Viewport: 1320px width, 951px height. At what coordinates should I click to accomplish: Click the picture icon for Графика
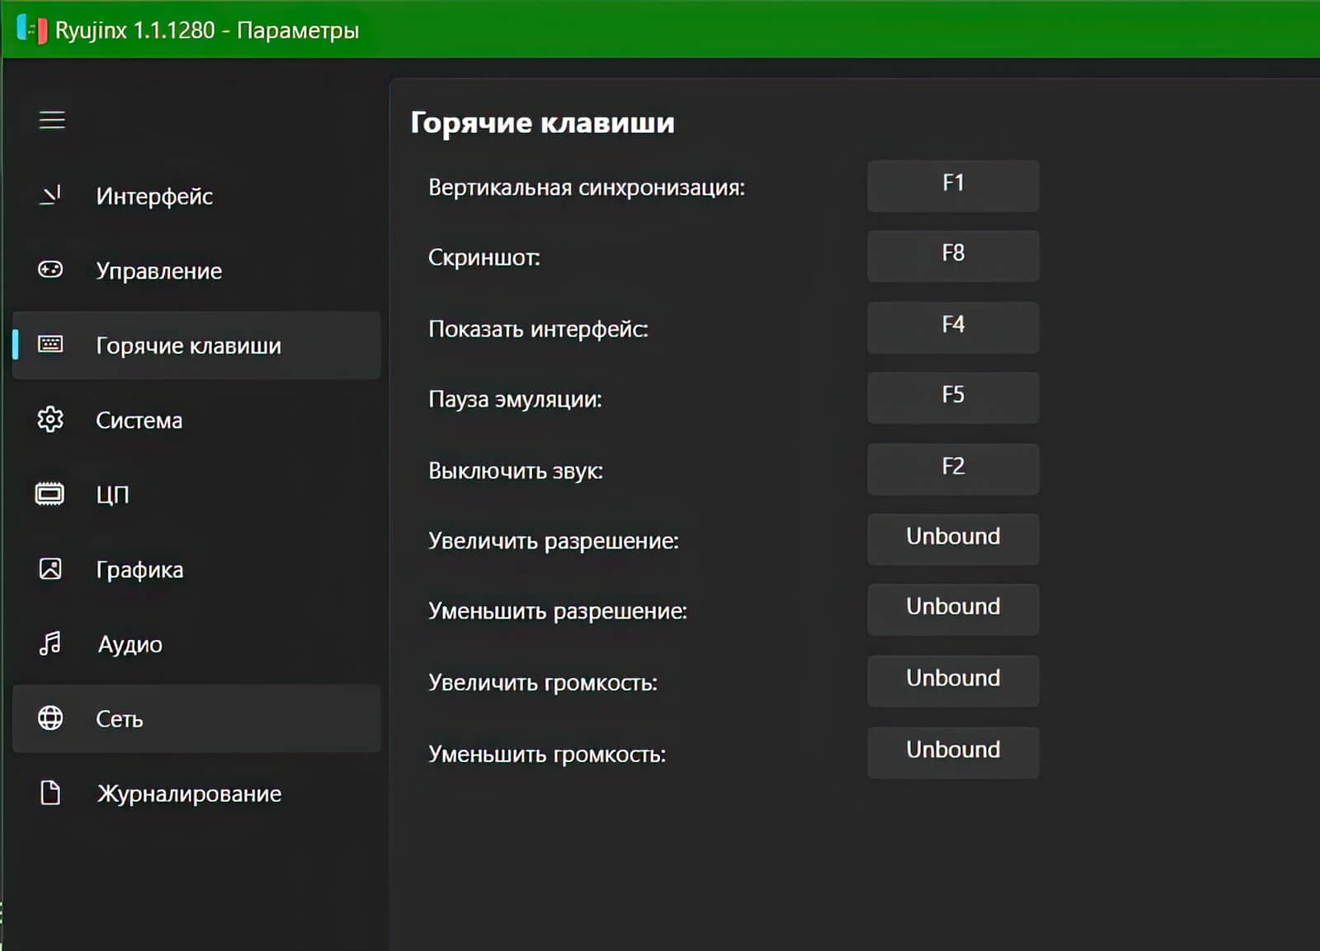coord(50,568)
